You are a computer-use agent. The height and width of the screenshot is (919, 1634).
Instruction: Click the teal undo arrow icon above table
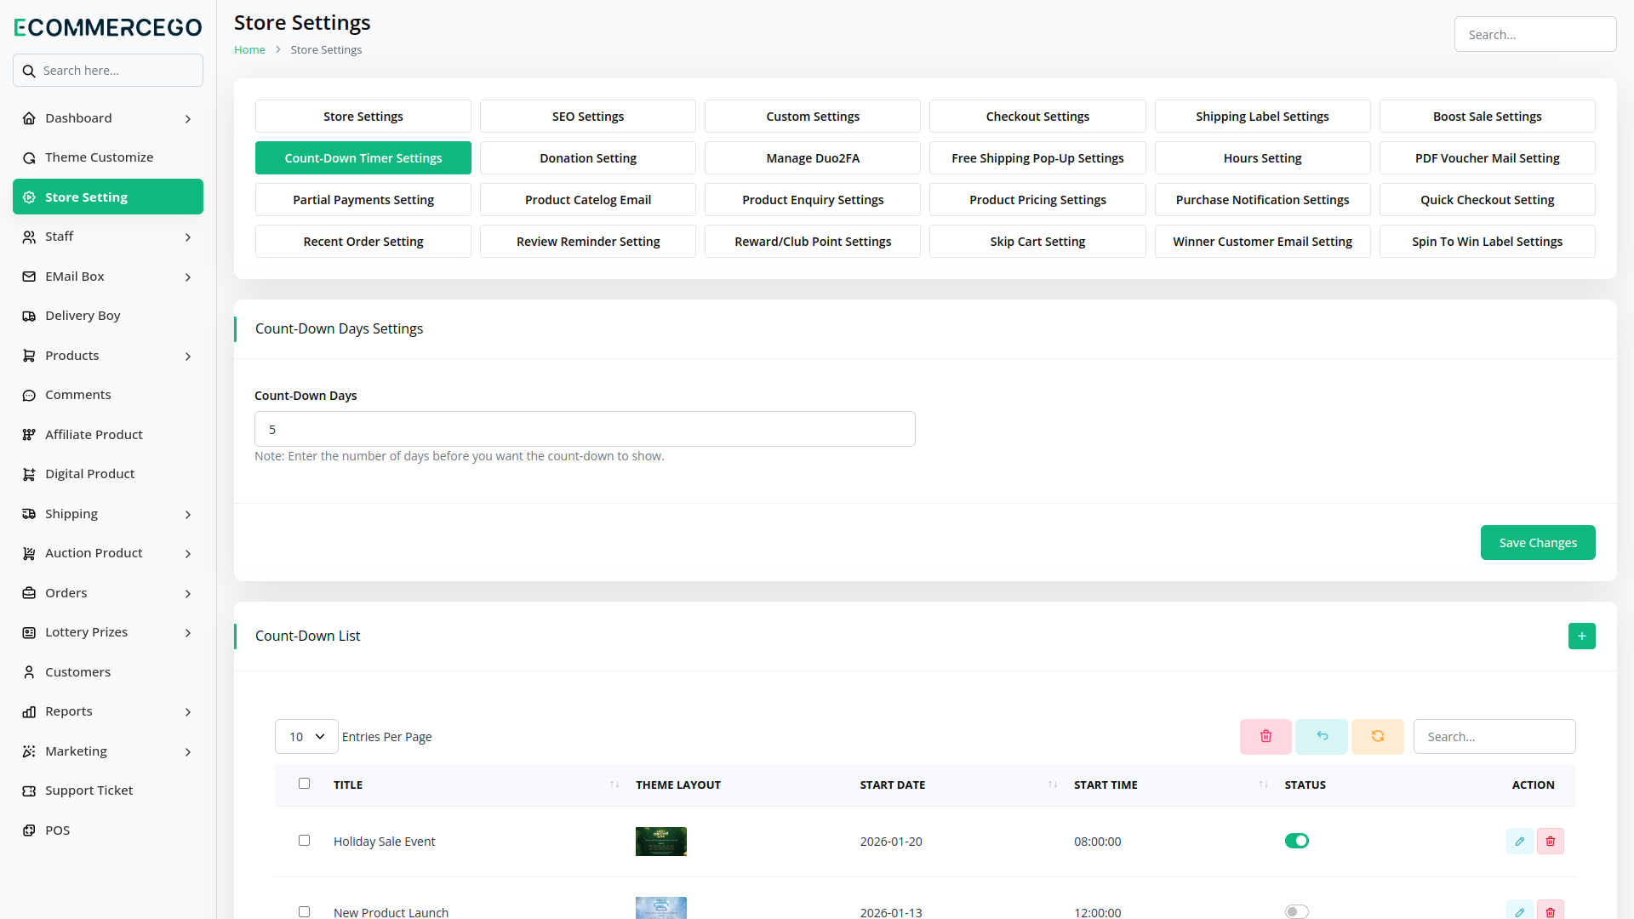pos(1322,737)
